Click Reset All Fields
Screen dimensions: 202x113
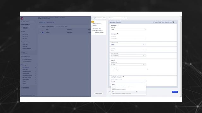(157, 22)
